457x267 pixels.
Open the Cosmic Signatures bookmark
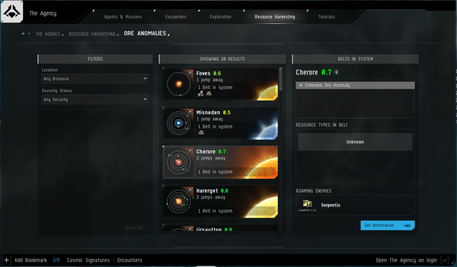point(88,260)
